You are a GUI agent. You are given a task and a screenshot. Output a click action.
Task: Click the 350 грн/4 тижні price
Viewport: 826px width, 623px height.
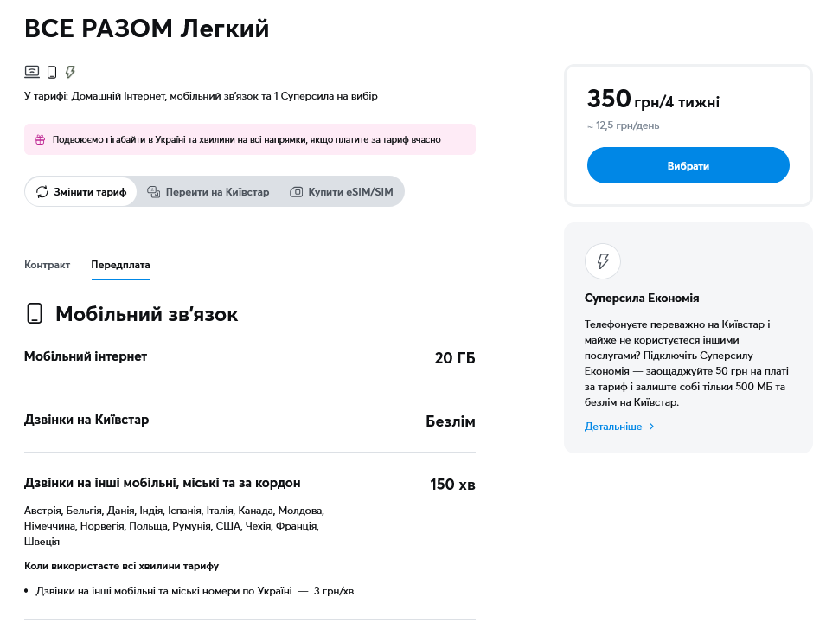coord(653,100)
